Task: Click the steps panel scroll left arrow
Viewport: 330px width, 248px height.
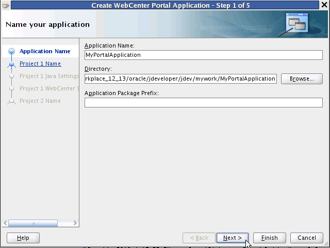Action: 5,223
